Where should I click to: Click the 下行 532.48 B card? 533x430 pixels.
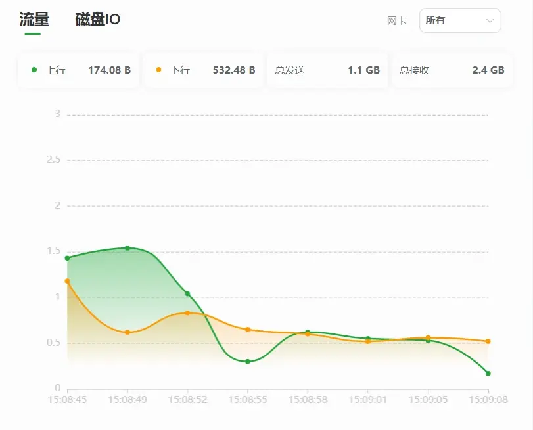click(x=204, y=70)
